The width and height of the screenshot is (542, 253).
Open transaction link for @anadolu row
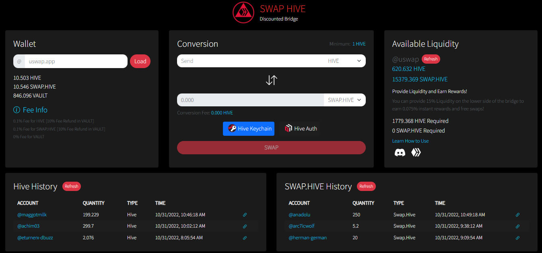(x=517, y=215)
